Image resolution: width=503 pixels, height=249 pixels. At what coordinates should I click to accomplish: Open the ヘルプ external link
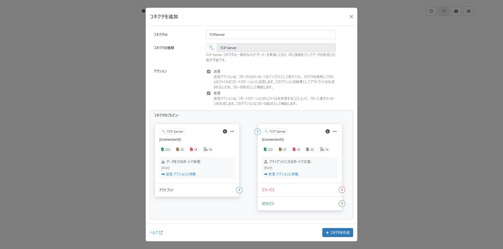pos(156,232)
